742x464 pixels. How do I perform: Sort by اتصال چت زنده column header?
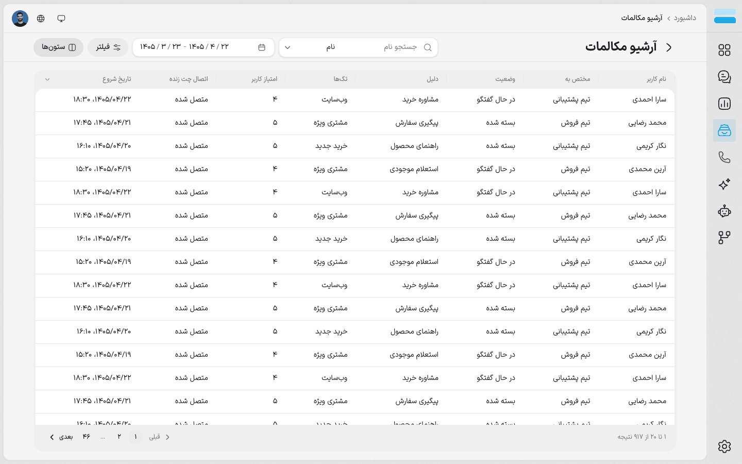(189, 79)
